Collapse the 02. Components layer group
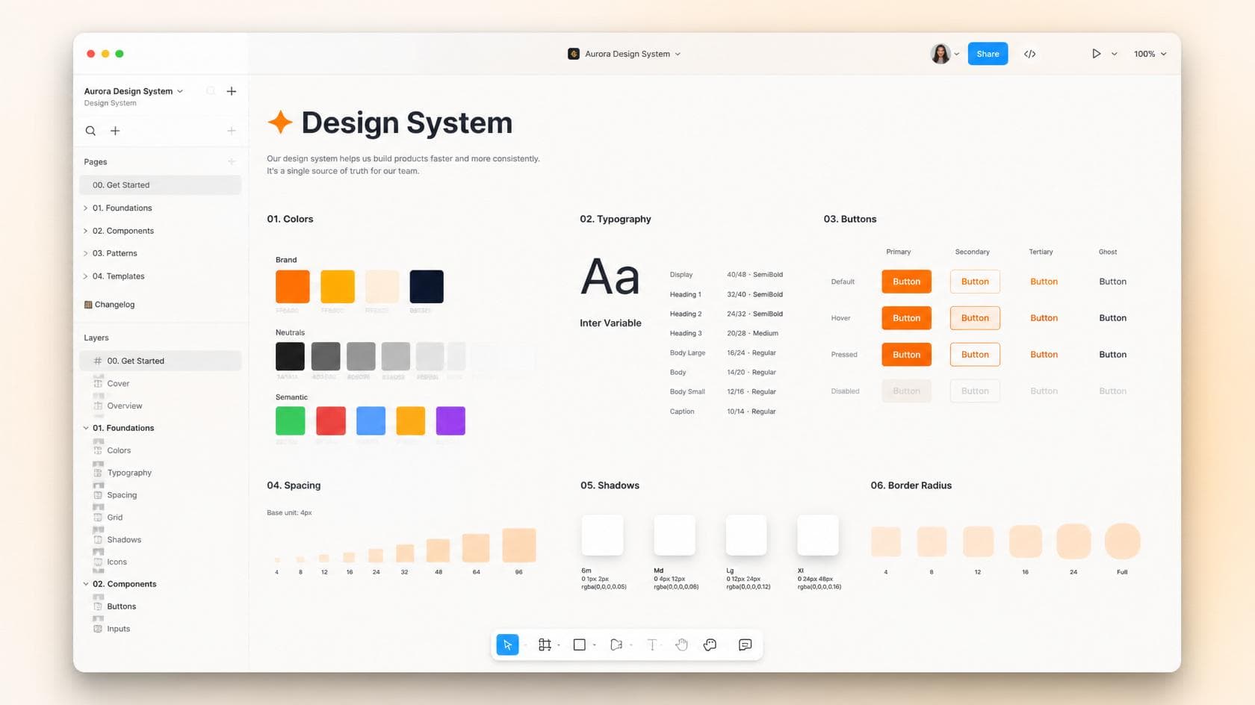The image size is (1255, 705). pyautogui.click(x=86, y=584)
